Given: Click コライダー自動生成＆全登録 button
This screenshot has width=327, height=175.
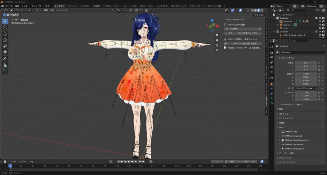Looking at the screenshot, I should [x=243, y=44].
